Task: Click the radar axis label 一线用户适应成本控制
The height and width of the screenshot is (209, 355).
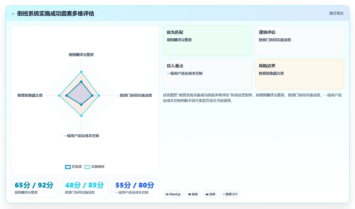Action: (81, 136)
